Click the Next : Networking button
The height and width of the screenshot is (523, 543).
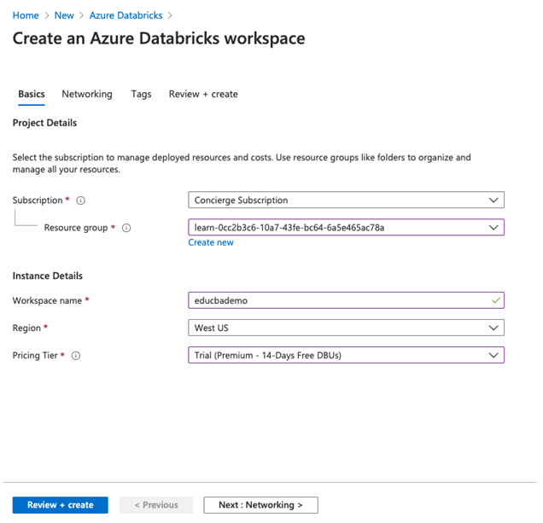coord(260,505)
